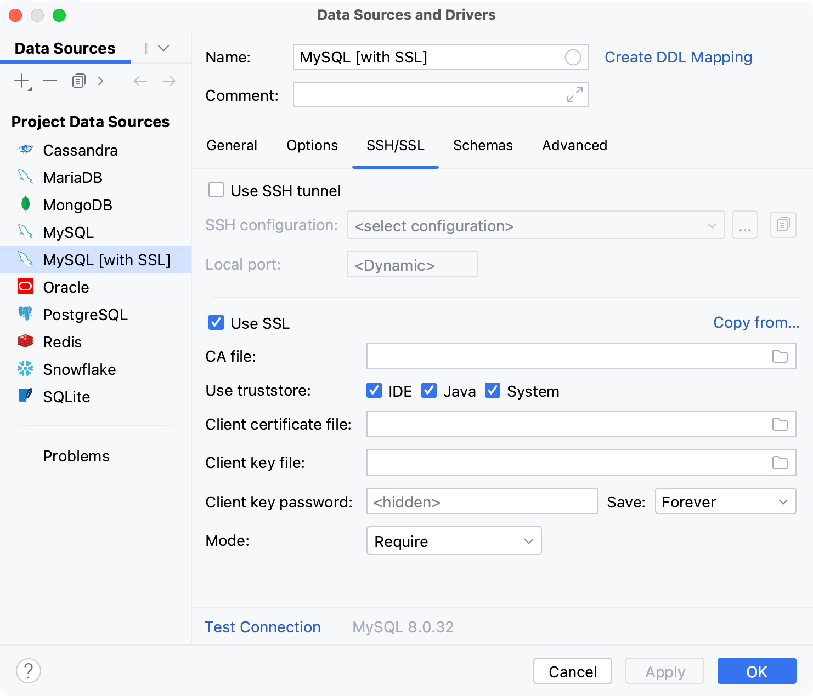Screen dimensions: 813x696
Task: Open the help question mark icon
Action: [29, 670]
